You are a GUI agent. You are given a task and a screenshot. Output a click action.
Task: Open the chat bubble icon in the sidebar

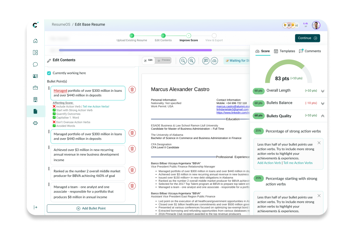35,64
